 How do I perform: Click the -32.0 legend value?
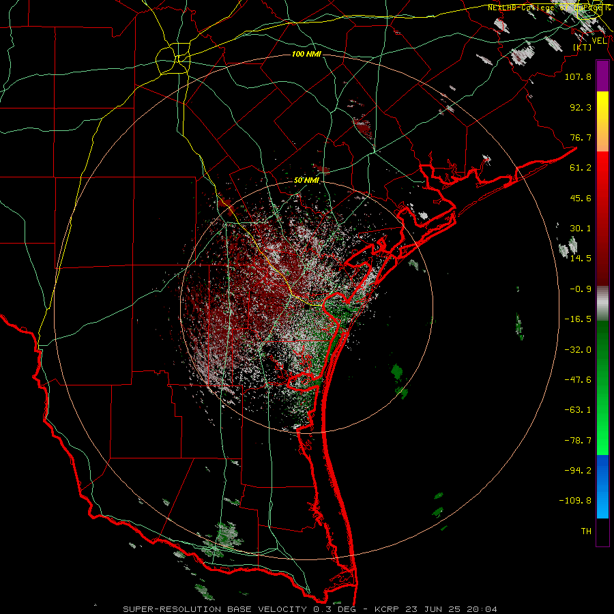click(x=578, y=350)
